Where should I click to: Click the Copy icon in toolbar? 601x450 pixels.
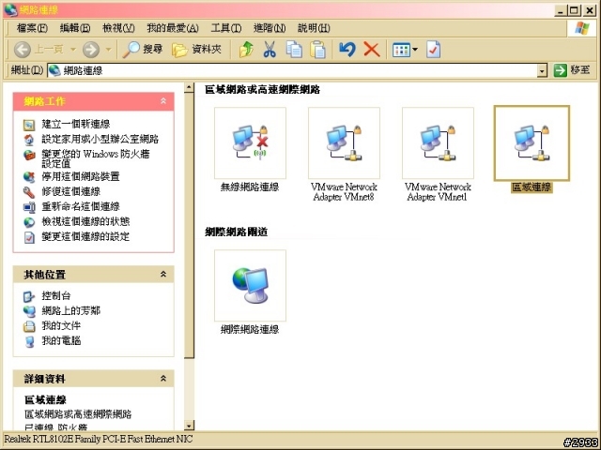coord(294,50)
